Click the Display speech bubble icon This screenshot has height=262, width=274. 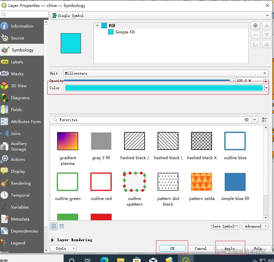[x=4, y=171]
